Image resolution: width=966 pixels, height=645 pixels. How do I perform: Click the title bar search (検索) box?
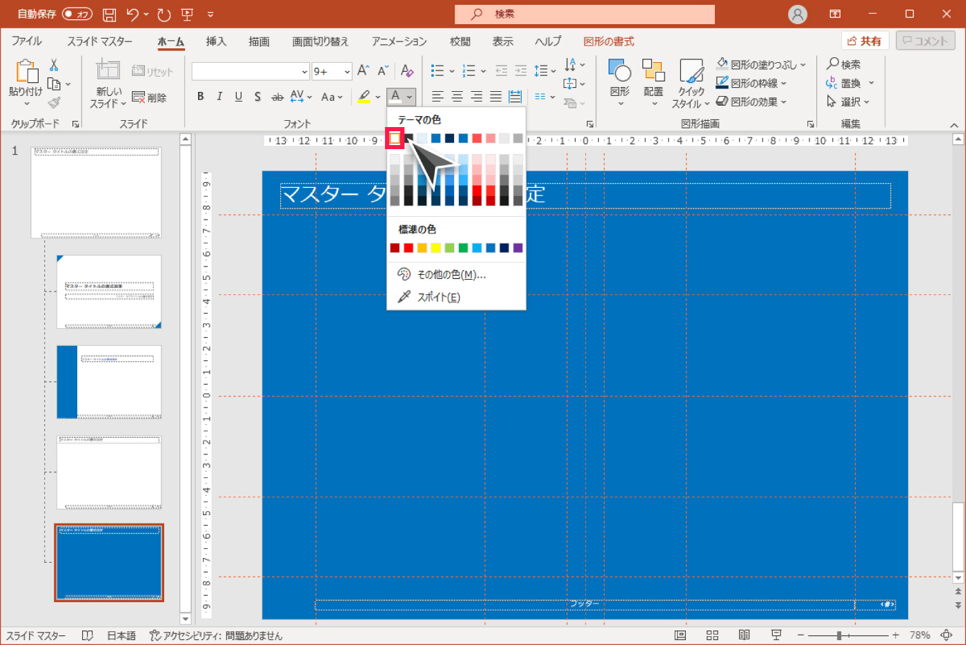(x=584, y=14)
